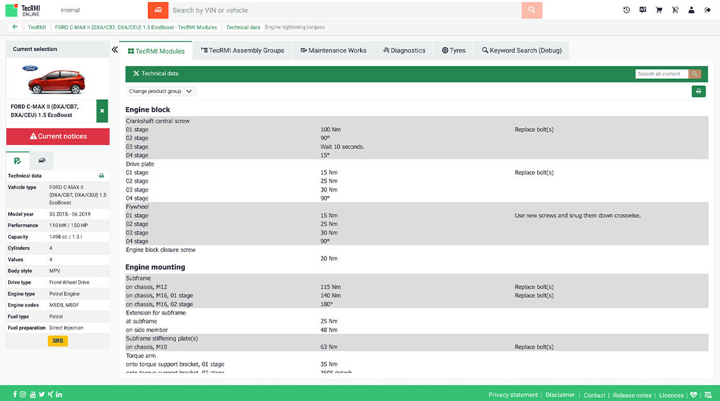720x401 pixels.
Task: Open the Contact footer link
Action: click(x=594, y=395)
